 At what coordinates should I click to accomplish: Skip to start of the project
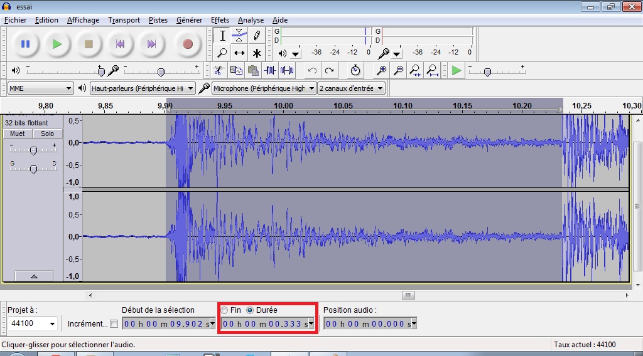pyautogui.click(x=120, y=44)
